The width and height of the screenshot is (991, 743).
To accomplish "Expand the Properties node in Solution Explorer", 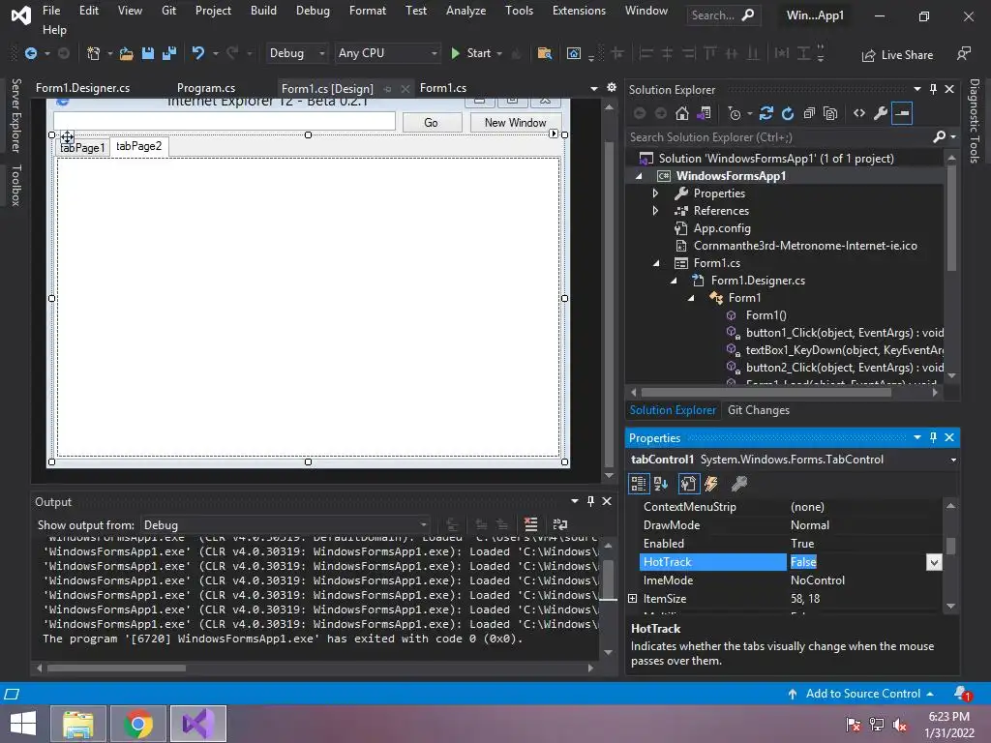I will (x=655, y=193).
